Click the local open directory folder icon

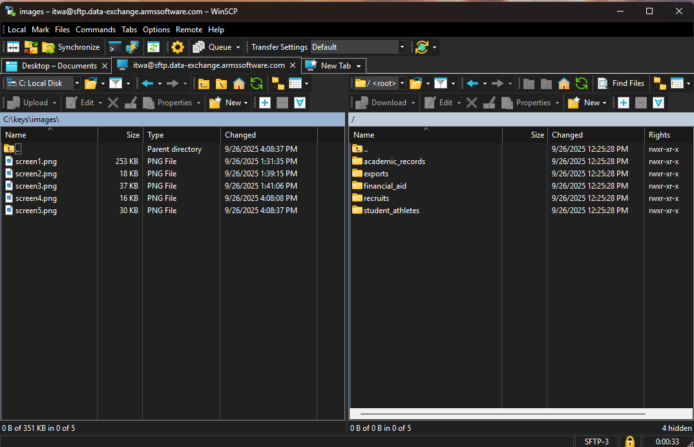click(90, 83)
